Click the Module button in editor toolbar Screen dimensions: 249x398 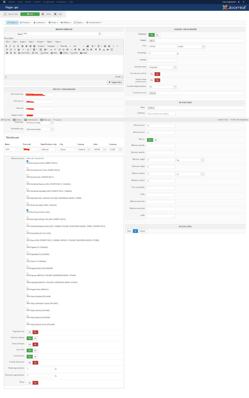45,53
